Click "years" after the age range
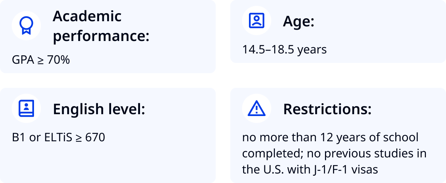The width and height of the screenshot is (446, 183). click(312, 50)
